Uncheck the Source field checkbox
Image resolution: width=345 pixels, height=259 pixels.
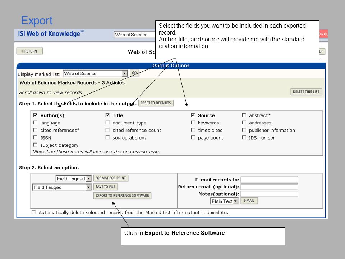[x=193, y=115]
